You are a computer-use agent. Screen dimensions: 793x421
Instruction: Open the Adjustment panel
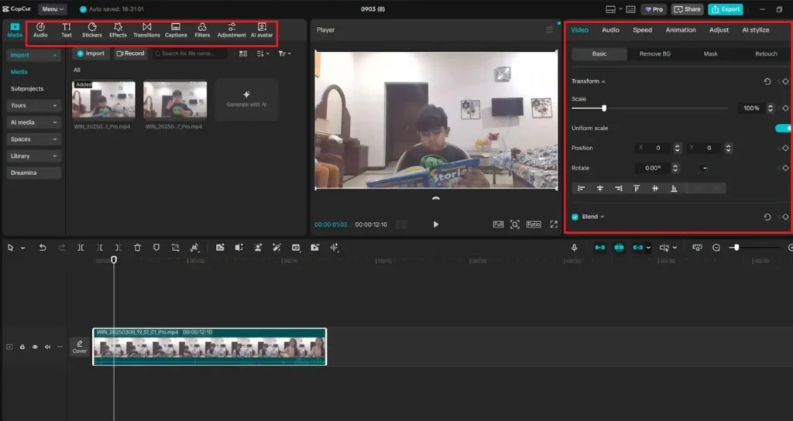(x=232, y=30)
